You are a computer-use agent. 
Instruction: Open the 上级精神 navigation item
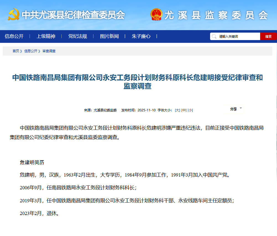click(46, 36)
